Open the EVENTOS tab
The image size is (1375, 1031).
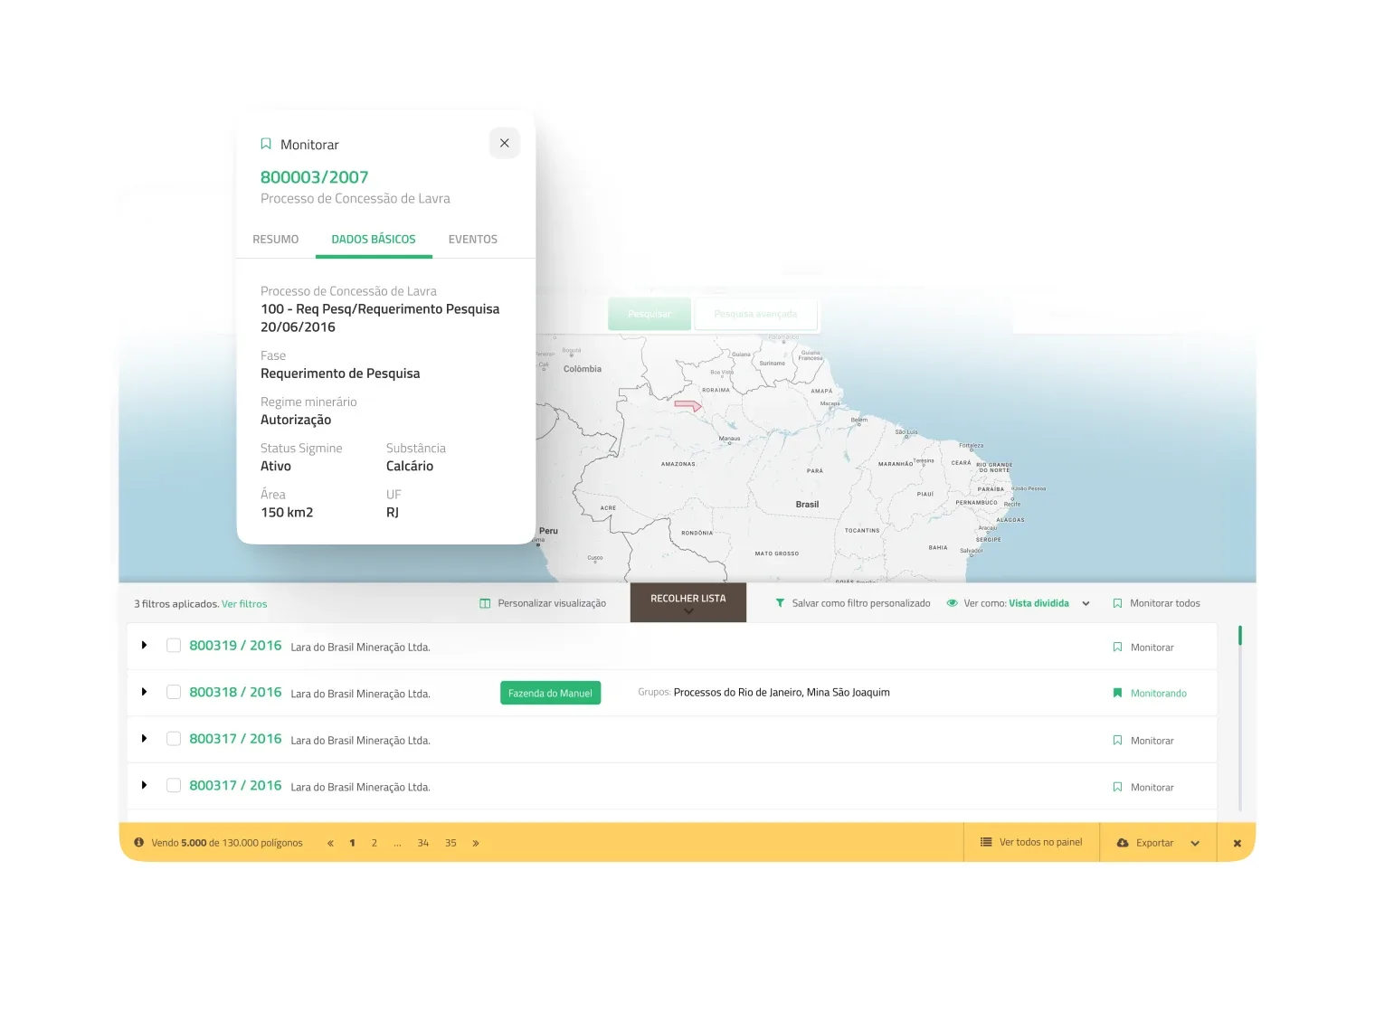pyautogui.click(x=473, y=240)
